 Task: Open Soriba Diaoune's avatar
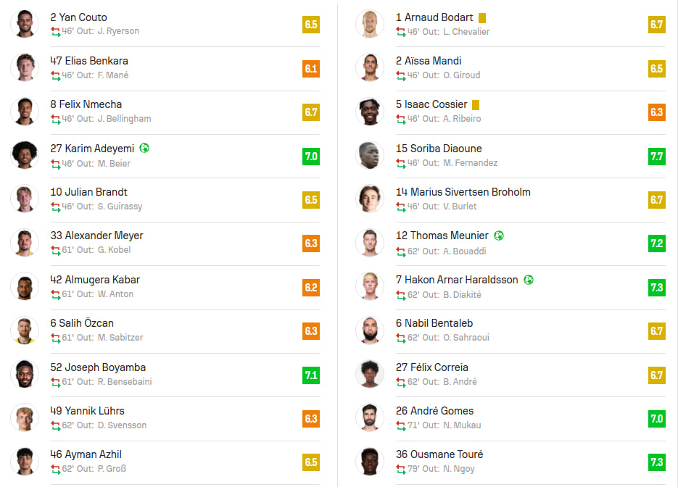click(370, 156)
